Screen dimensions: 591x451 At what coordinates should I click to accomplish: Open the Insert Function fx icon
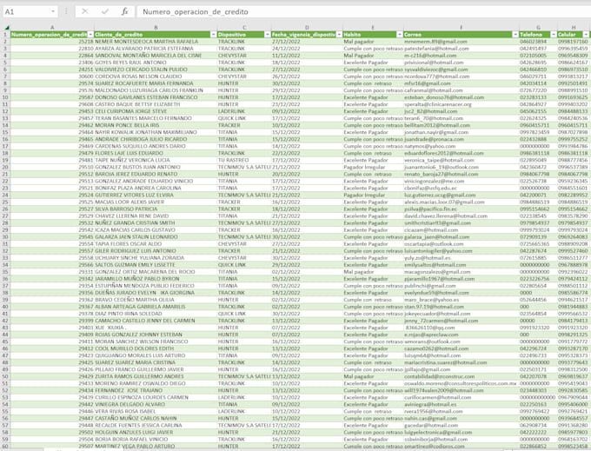tap(125, 11)
